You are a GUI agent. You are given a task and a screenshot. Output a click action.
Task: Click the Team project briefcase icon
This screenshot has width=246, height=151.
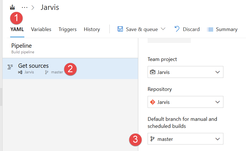(153, 72)
